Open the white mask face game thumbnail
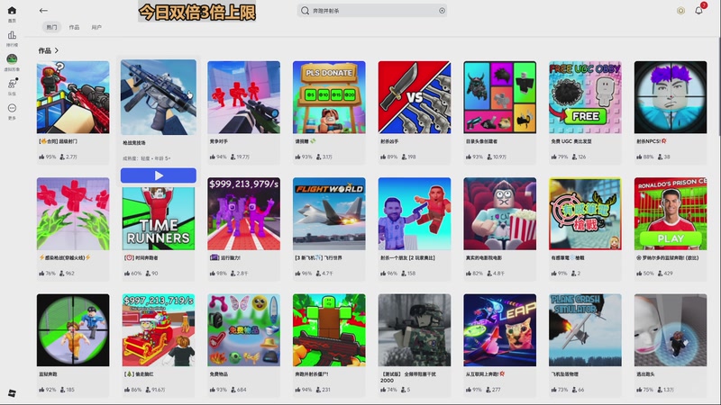 pyautogui.click(x=671, y=330)
